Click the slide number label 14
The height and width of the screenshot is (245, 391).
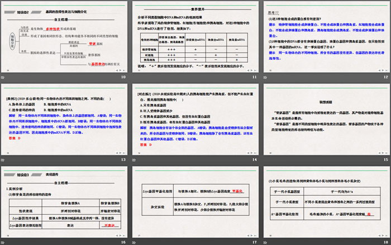tap(254, 159)
